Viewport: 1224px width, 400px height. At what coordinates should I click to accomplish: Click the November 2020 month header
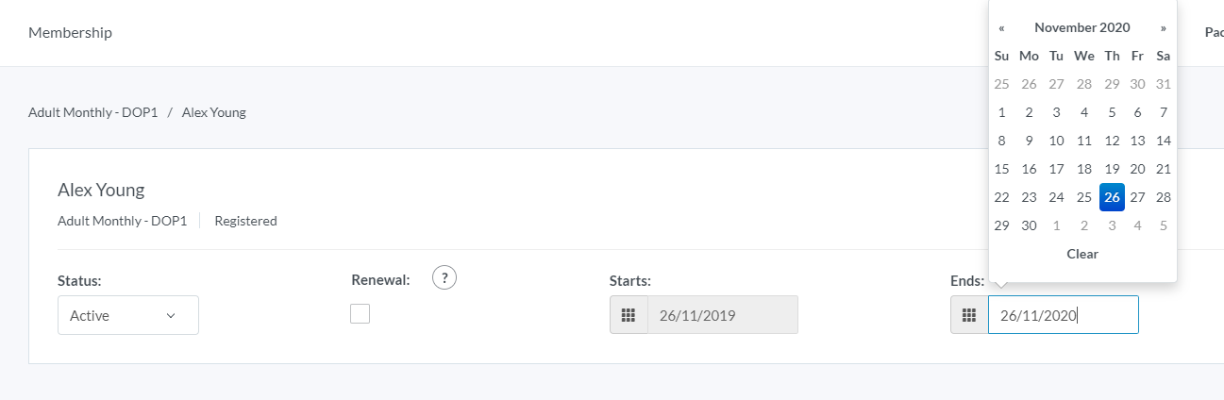click(x=1081, y=28)
